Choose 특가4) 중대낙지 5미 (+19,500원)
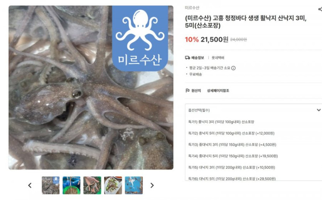The width and height of the screenshot is (322, 200). 233,156
